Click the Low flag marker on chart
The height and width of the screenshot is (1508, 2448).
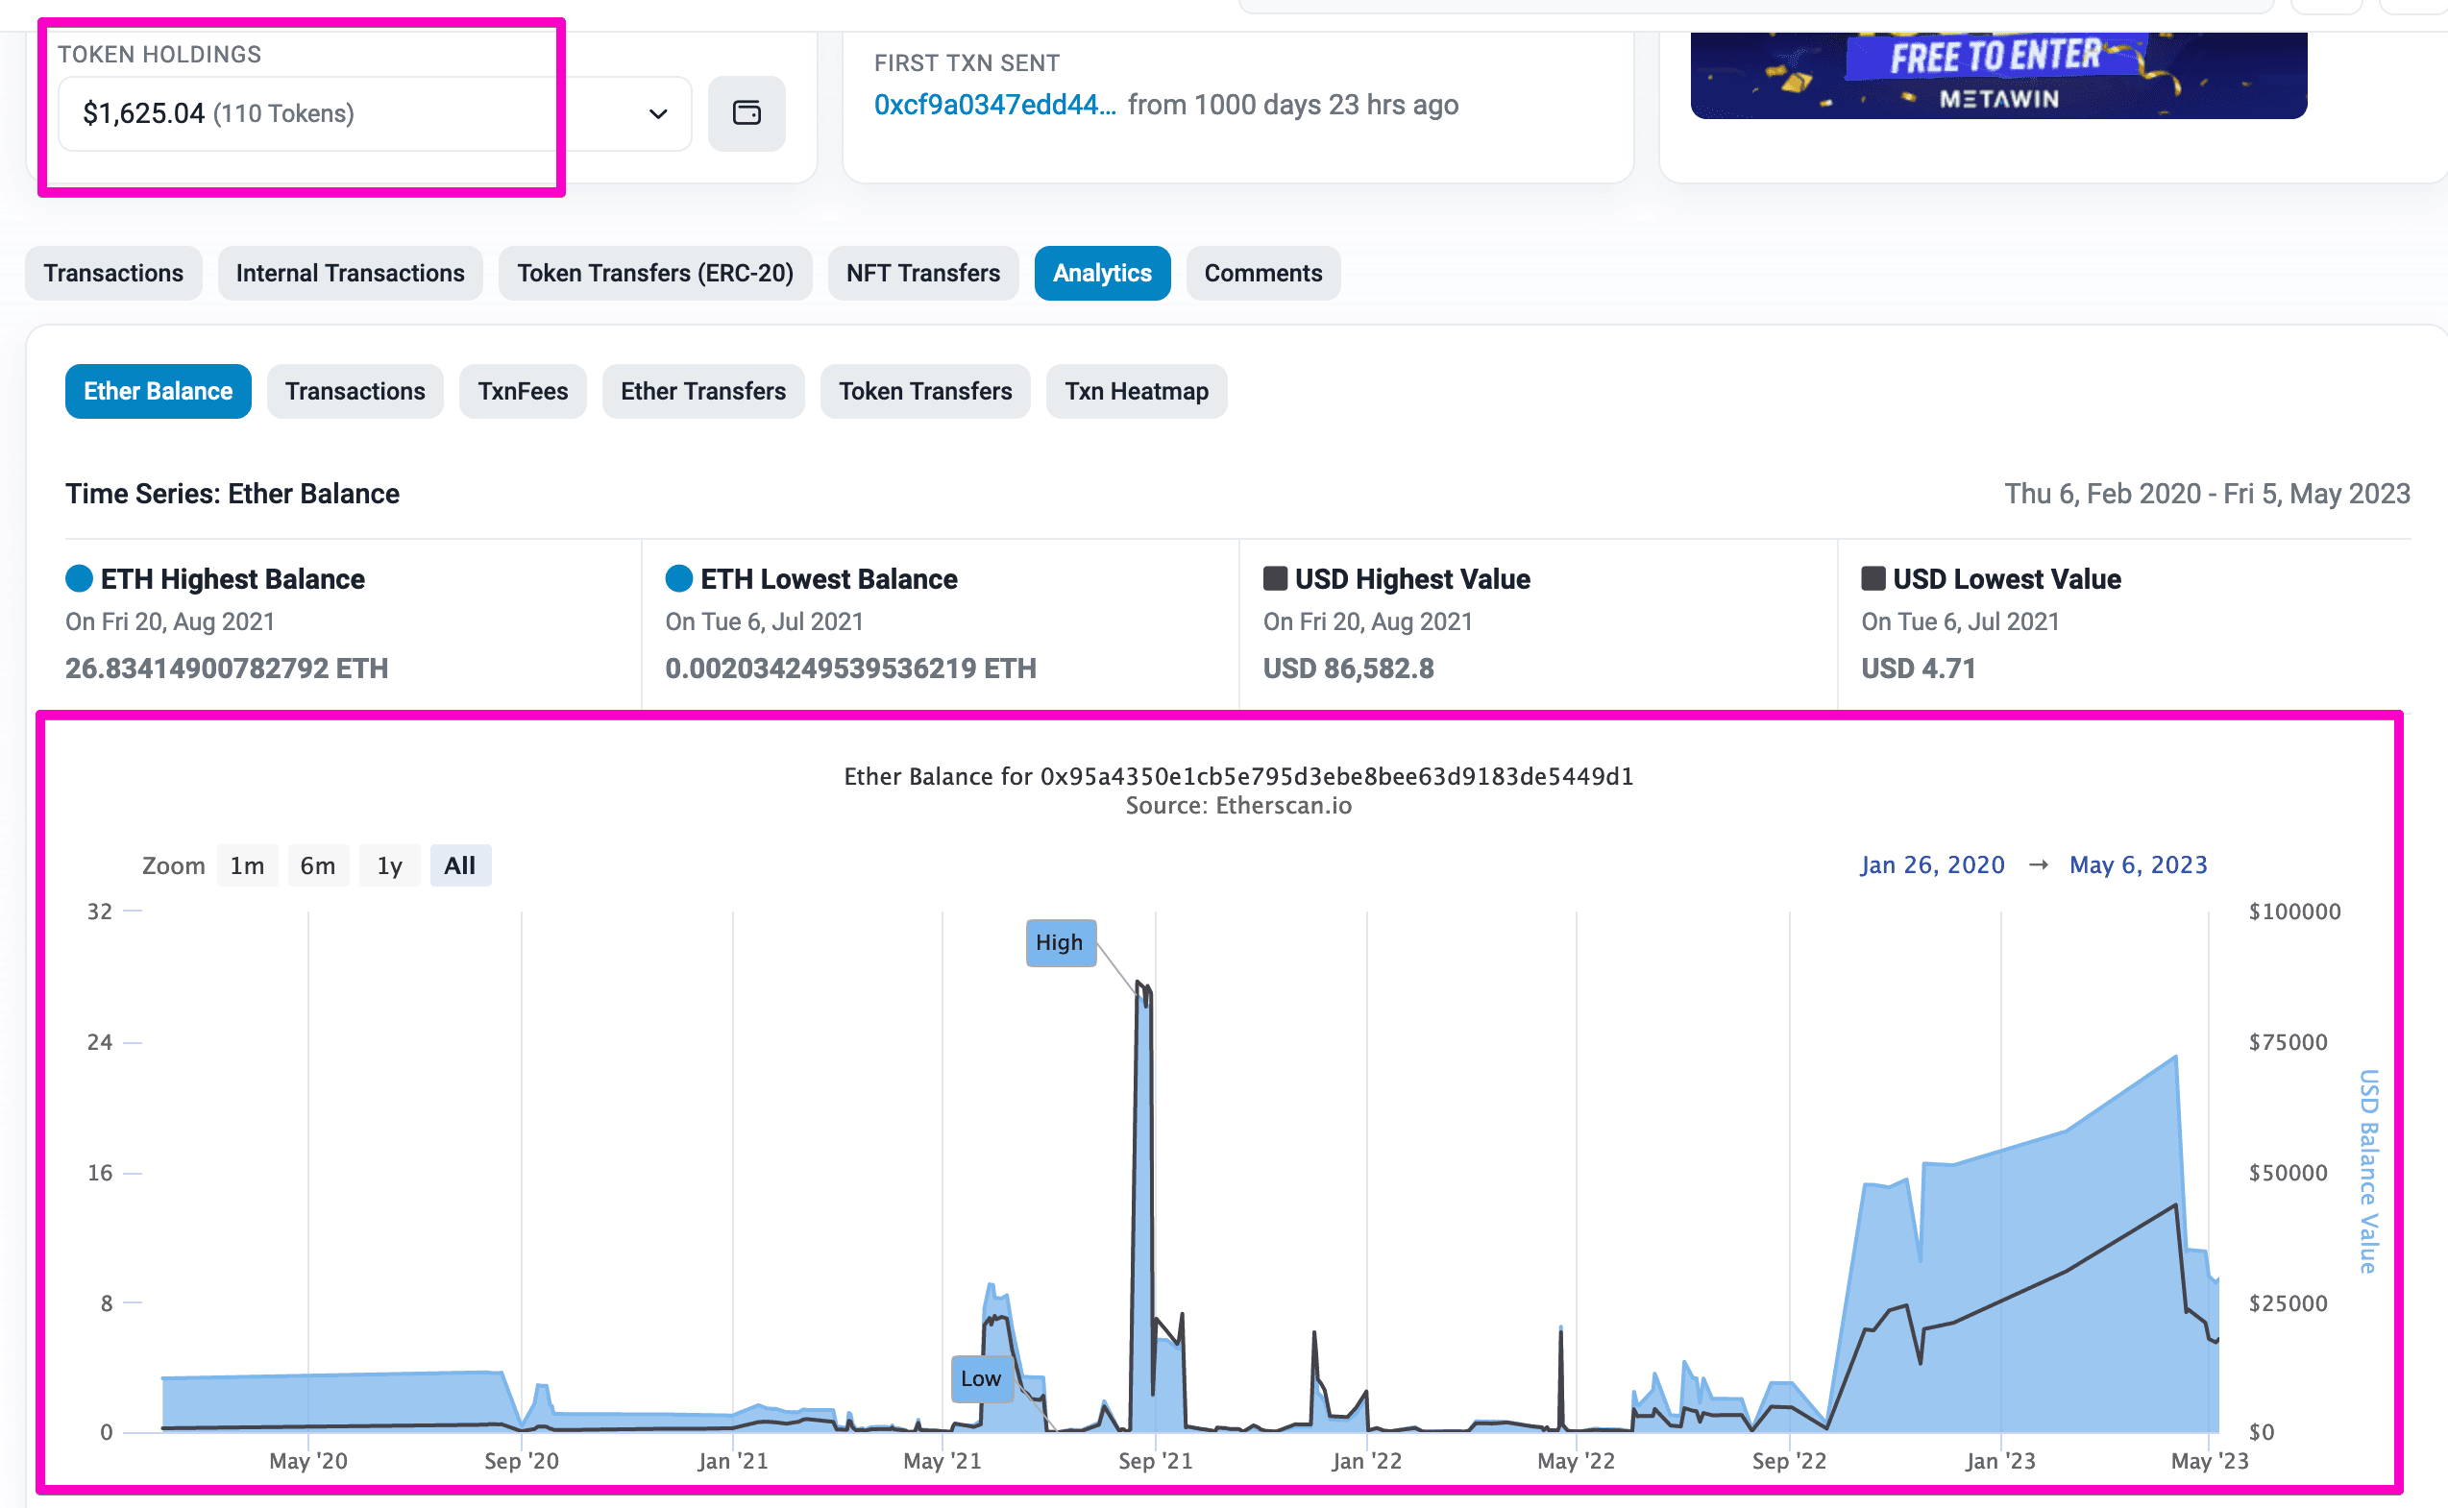pyautogui.click(x=982, y=1378)
